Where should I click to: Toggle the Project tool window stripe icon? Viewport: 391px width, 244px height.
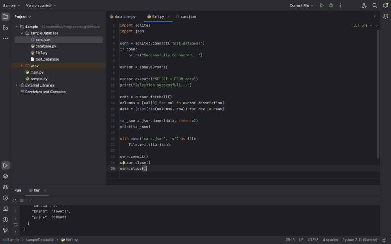pos(5,16)
